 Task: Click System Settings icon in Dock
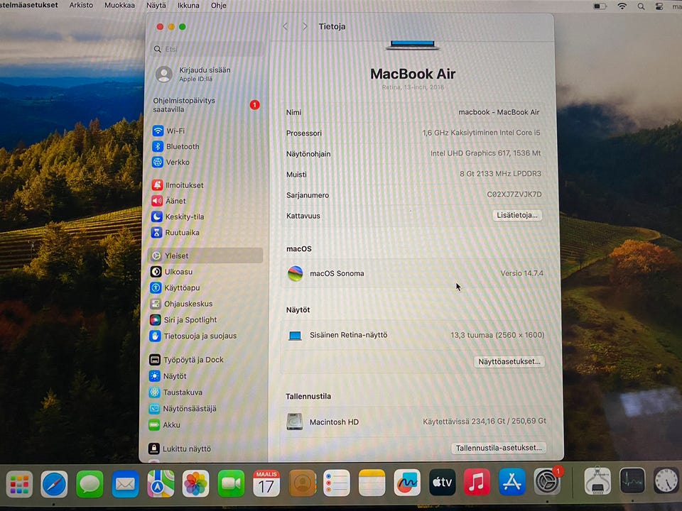(547, 481)
